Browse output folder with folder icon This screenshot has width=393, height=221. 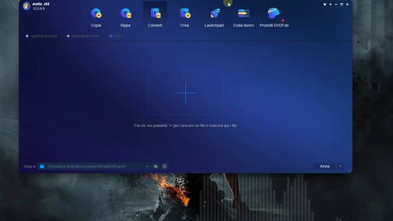click(x=155, y=166)
